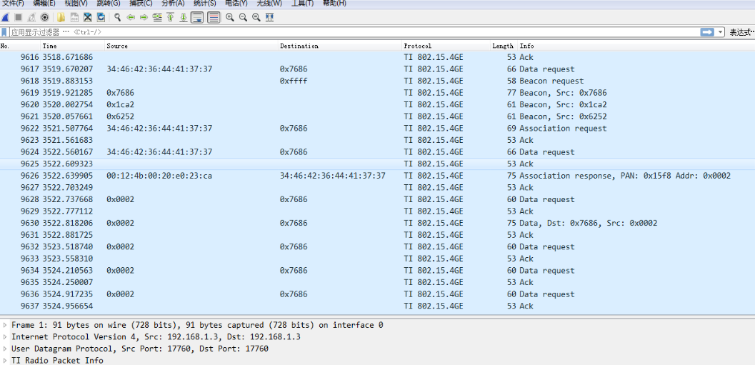Sort by the Destination column header
Screen dimensions: 755x365
coord(340,46)
